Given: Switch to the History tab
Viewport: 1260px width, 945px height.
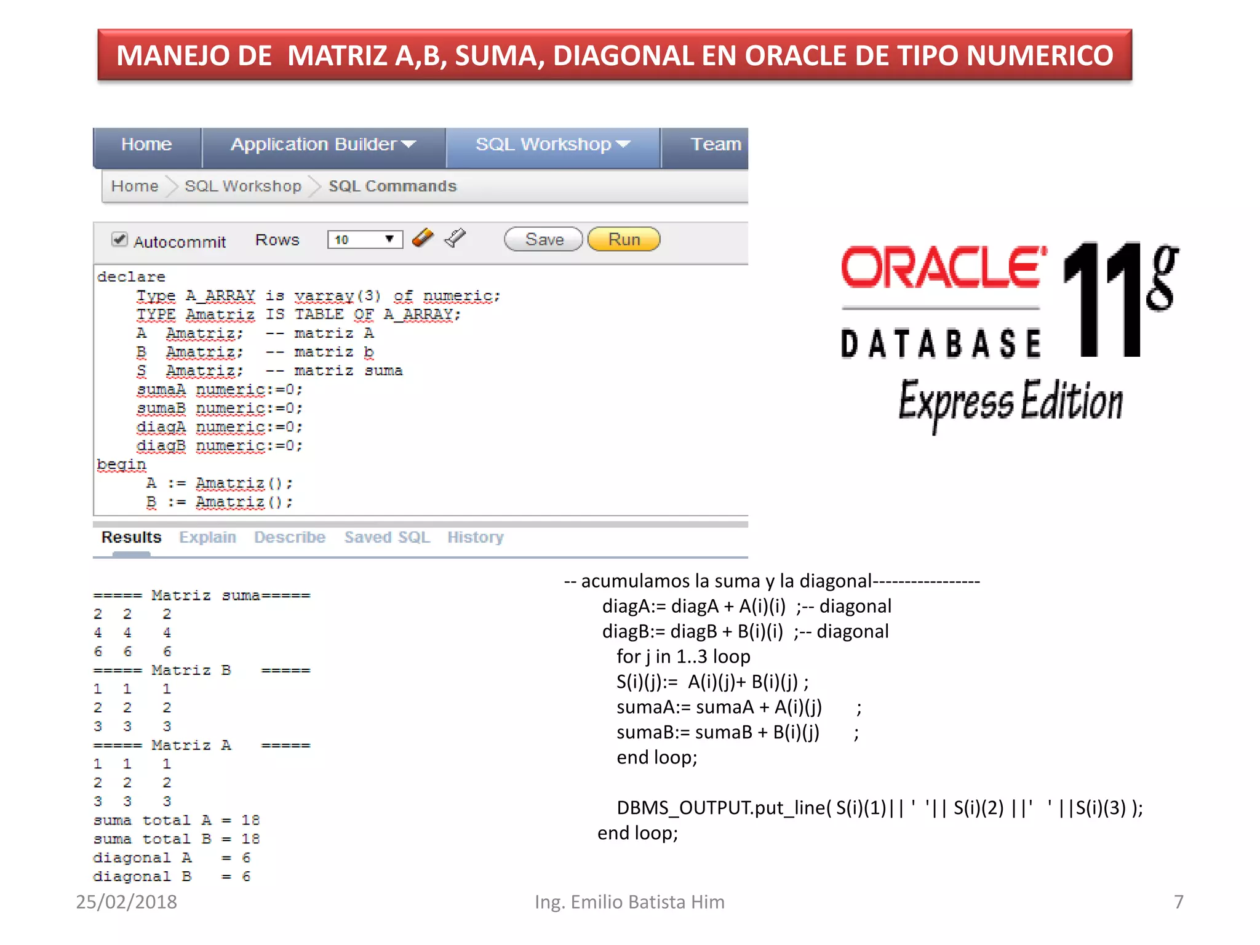Looking at the screenshot, I should point(475,537).
